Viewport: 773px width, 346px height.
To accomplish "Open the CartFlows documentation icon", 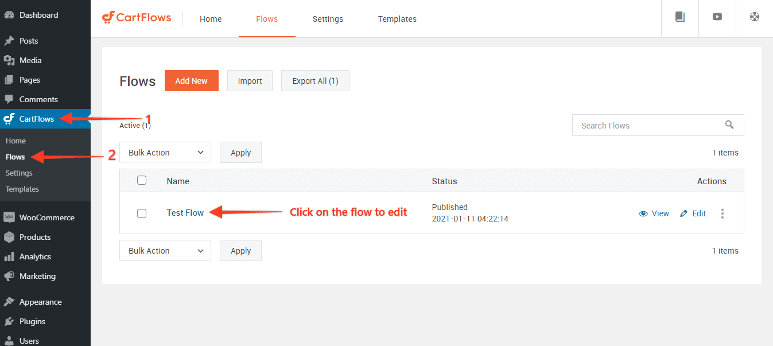I will point(679,17).
